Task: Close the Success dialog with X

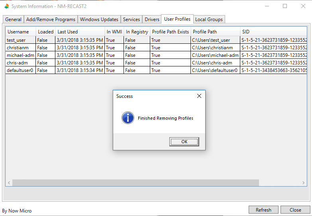Action: tap(199, 96)
